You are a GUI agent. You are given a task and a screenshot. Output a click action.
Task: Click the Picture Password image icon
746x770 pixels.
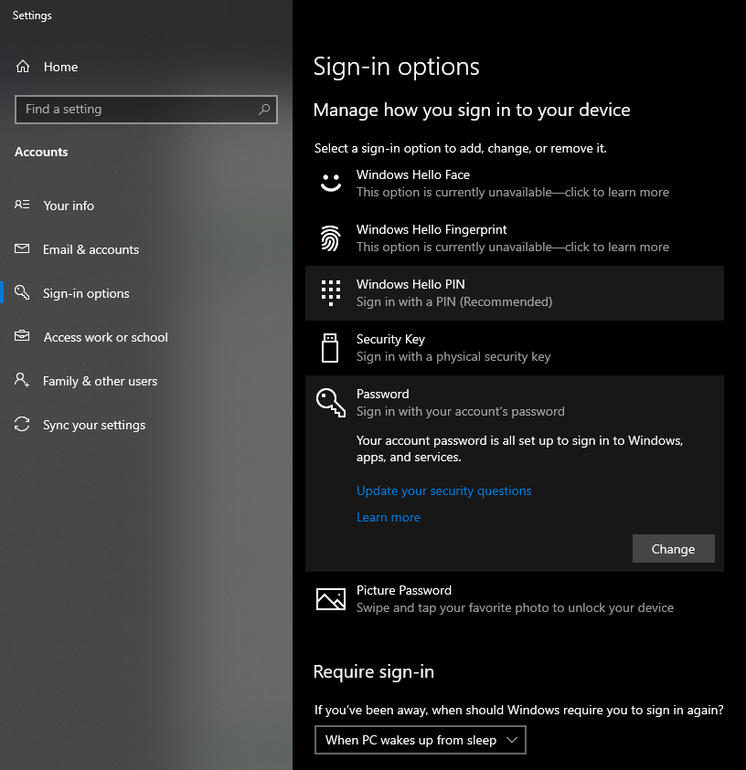coord(331,599)
